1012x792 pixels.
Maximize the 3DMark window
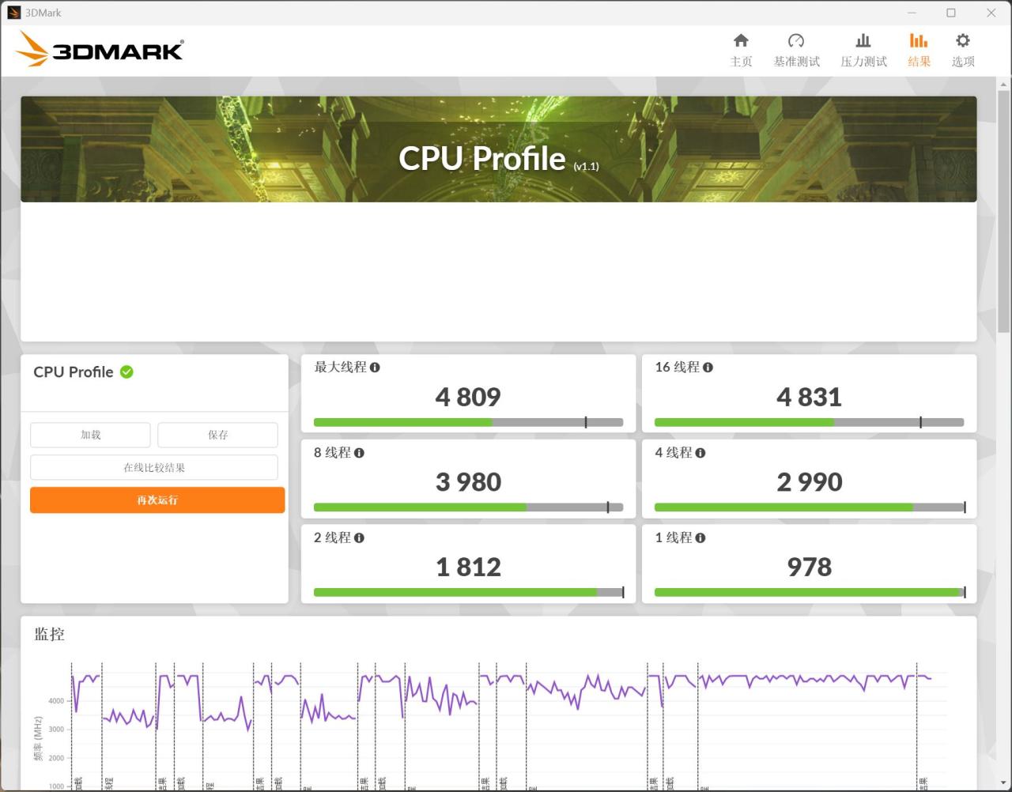pyautogui.click(x=951, y=13)
